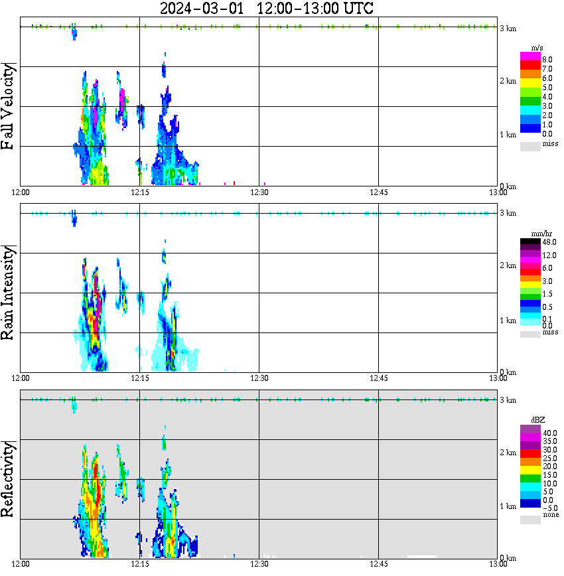The image size is (564, 576).
Task: Click "12:45" under the Reflectivity plot
Action: coord(379,564)
